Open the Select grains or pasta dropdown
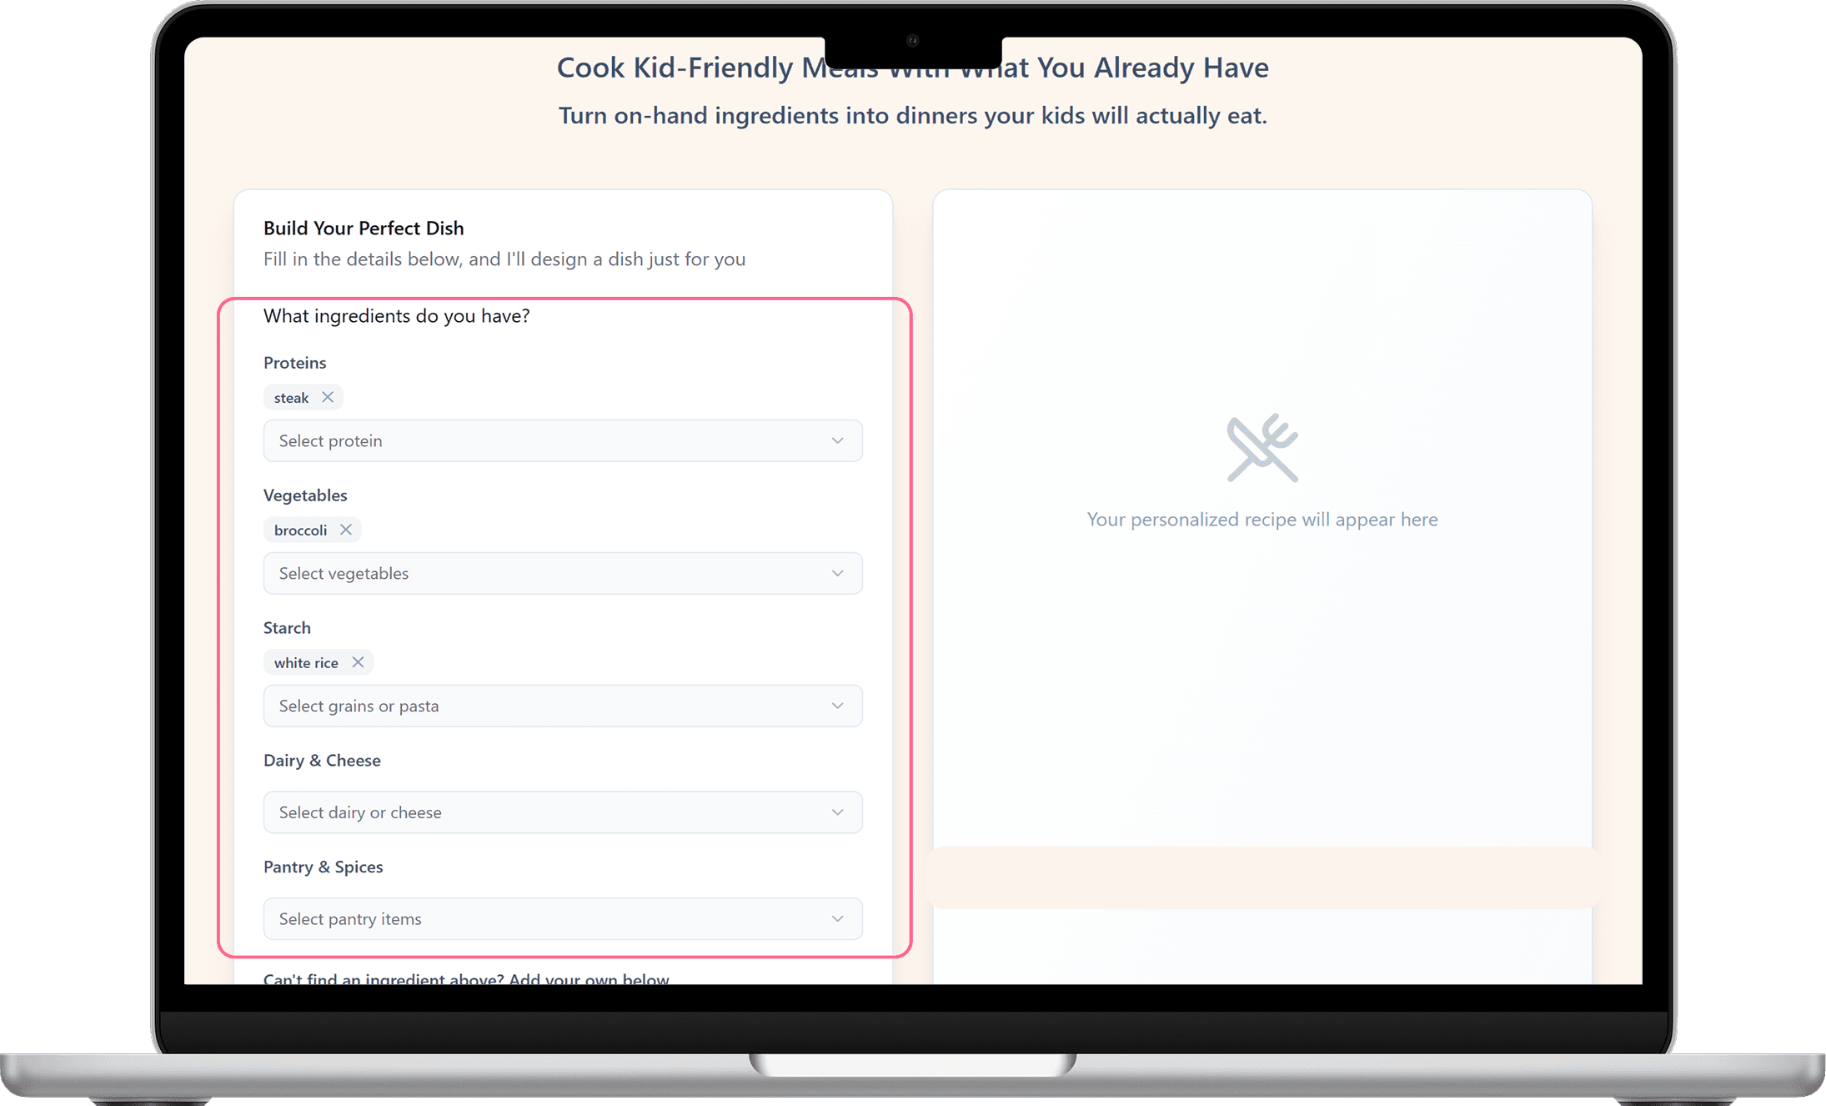Image resolution: width=1826 pixels, height=1106 pixels. 563,706
